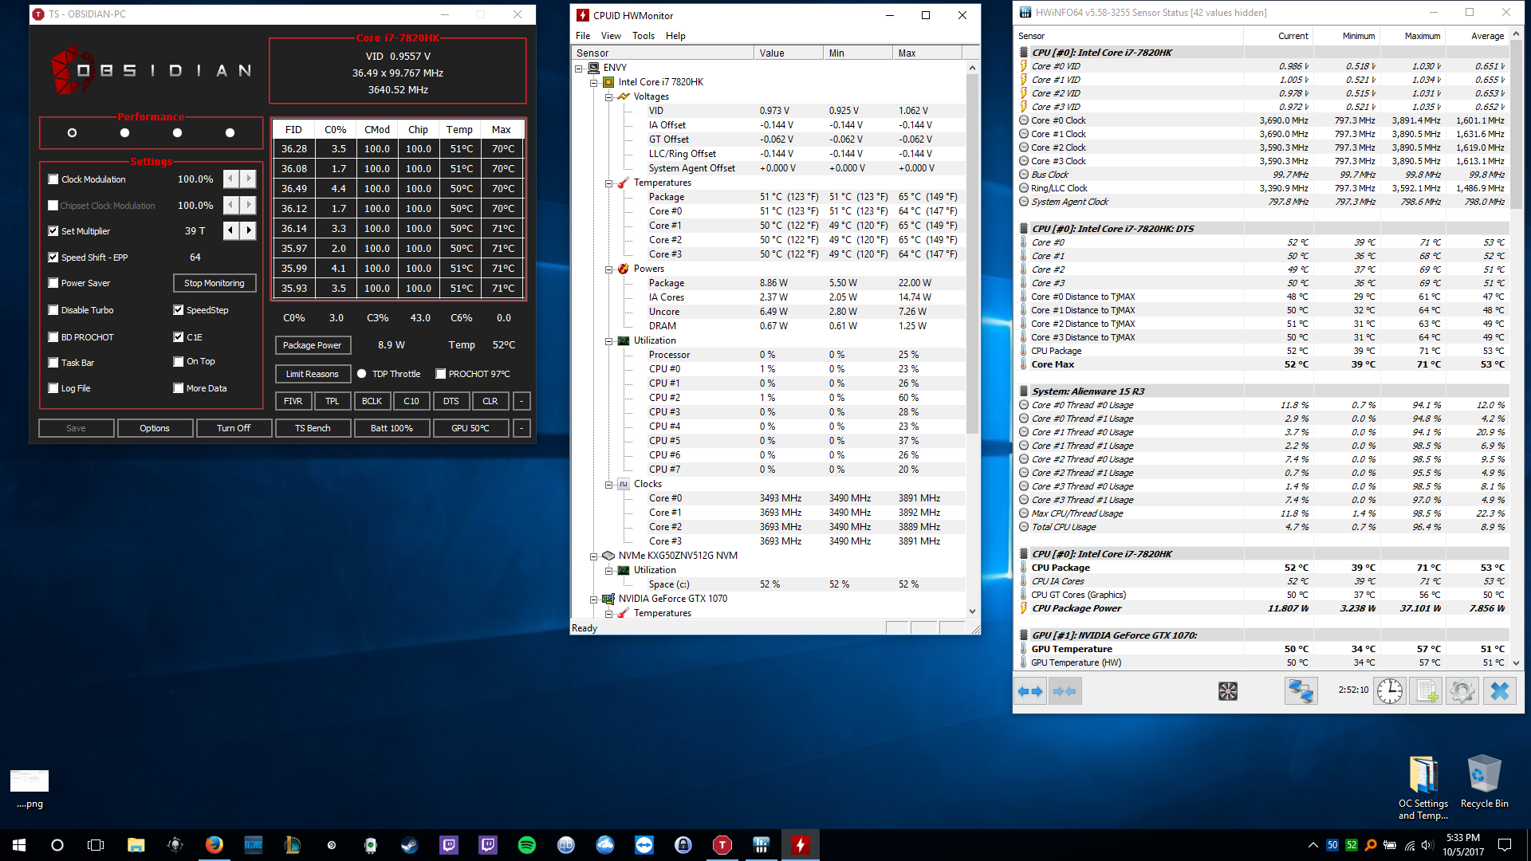1531x861 pixels.
Task: Open HWMonitor View menu
Action: pyautogui.click(x=611, y=36)
